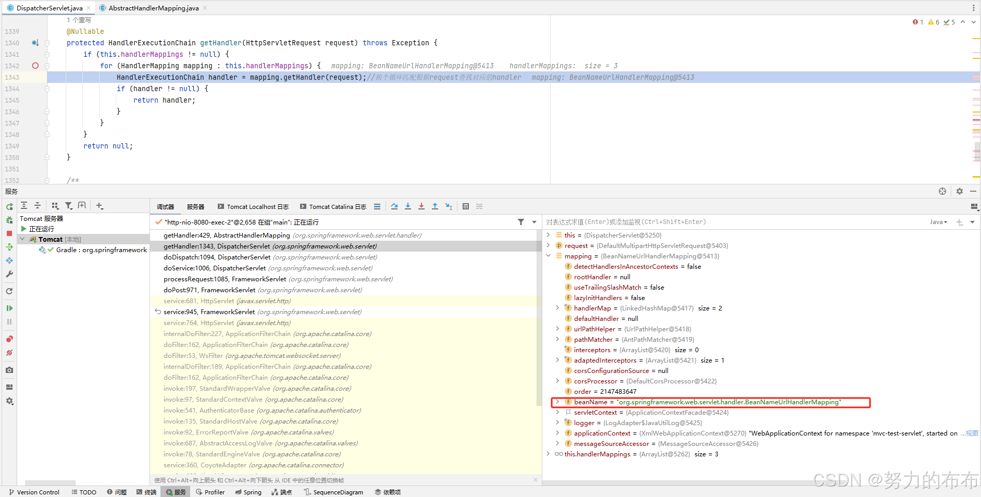981x497 pixels.
Task: Select AbstractHandlerMapping.java editor tab
Action: 154,8
